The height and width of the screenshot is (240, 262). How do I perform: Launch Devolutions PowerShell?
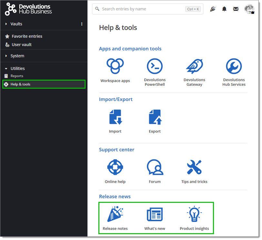pos(155,70)
